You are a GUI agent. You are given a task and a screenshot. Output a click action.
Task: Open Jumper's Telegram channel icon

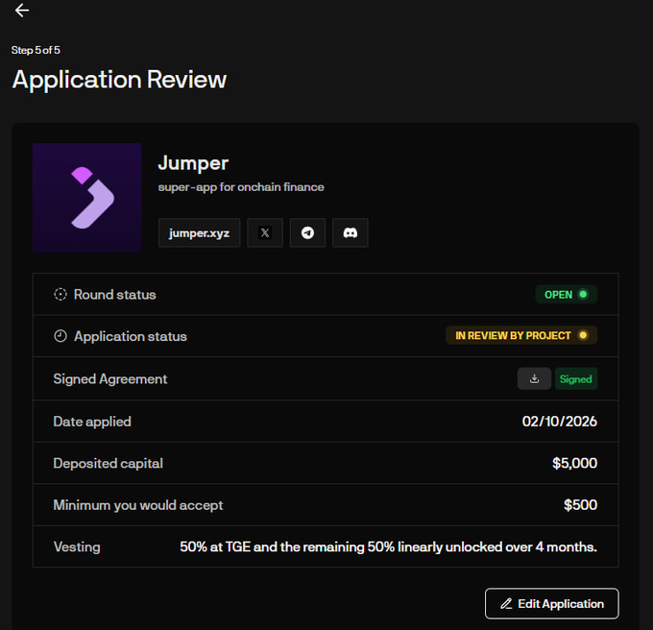(307, 232)
